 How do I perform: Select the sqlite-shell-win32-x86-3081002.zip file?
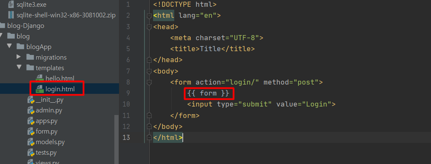pos(66,15)
